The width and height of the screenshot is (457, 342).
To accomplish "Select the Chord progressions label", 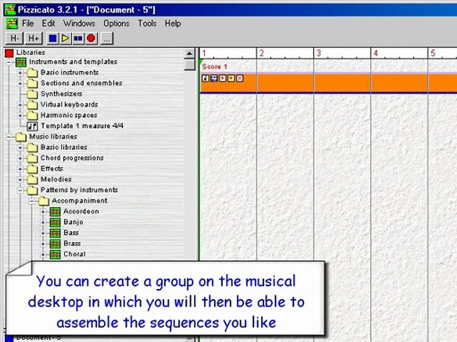I will pyautogui.click(x=72, y=158).
